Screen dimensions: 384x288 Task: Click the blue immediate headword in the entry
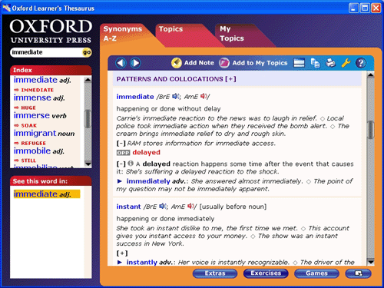click(135, 97)
